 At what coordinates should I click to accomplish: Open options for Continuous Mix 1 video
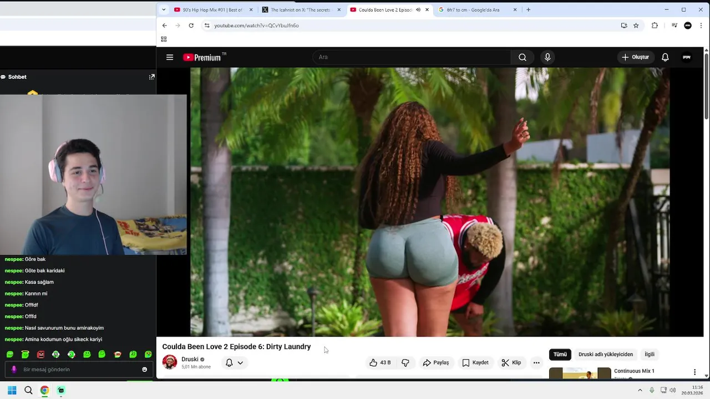tap(694, 372)
